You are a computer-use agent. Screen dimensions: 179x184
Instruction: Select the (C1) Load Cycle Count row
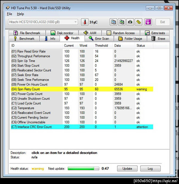pyautogui.click(x=82, y=103)
